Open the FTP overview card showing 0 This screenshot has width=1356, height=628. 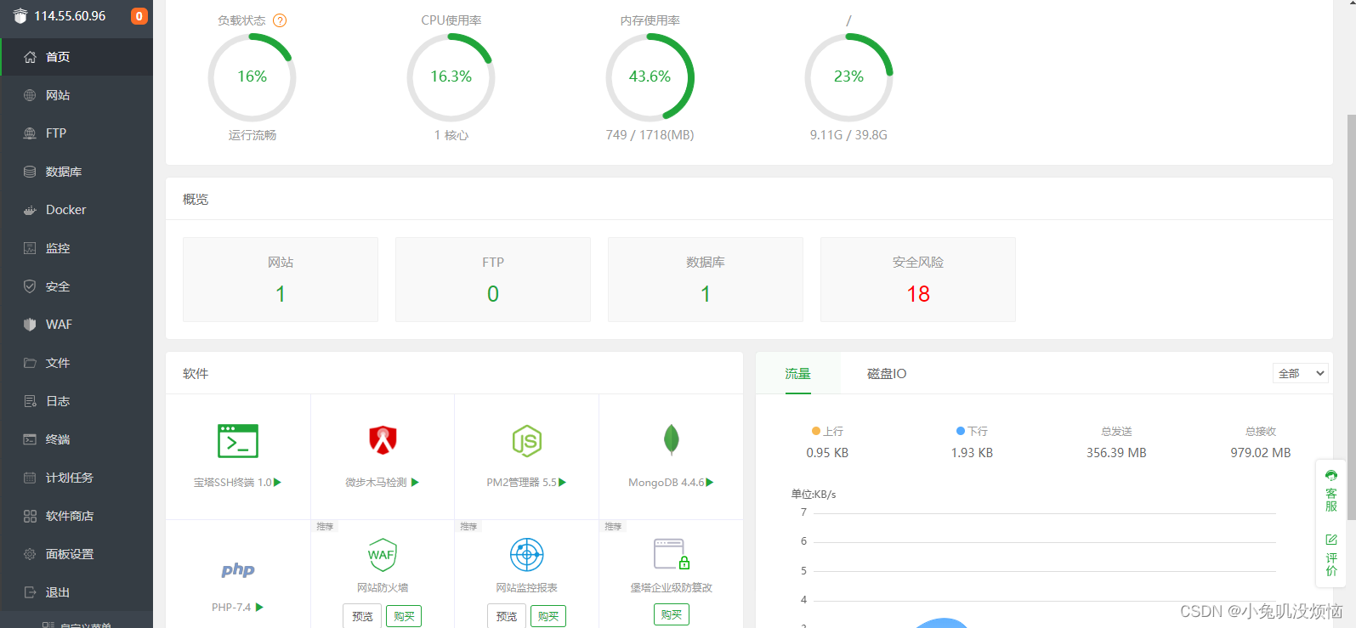pos(493,280)
